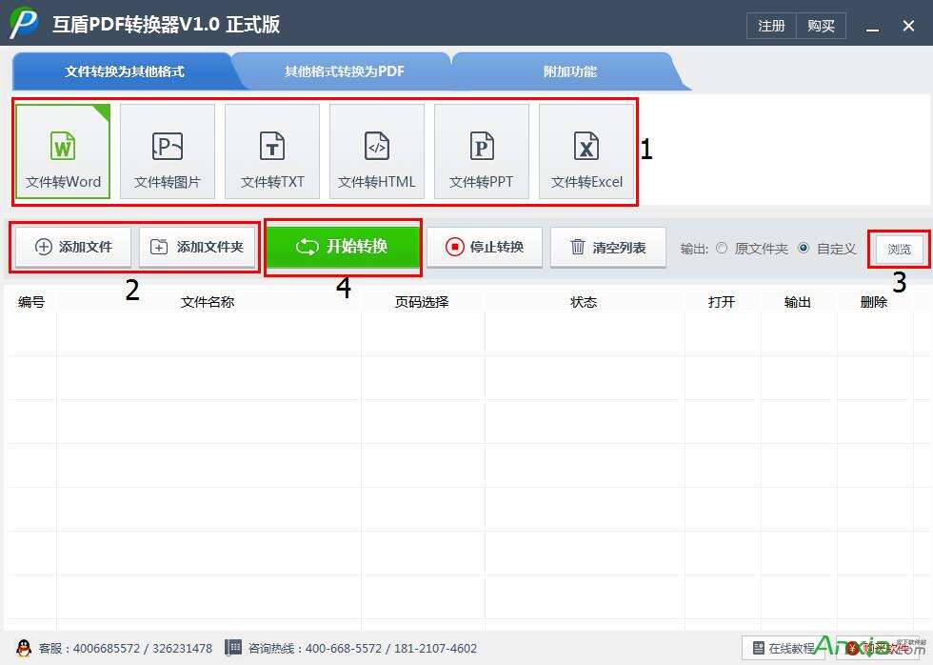Click 浏览 to choose output folder

897,249
